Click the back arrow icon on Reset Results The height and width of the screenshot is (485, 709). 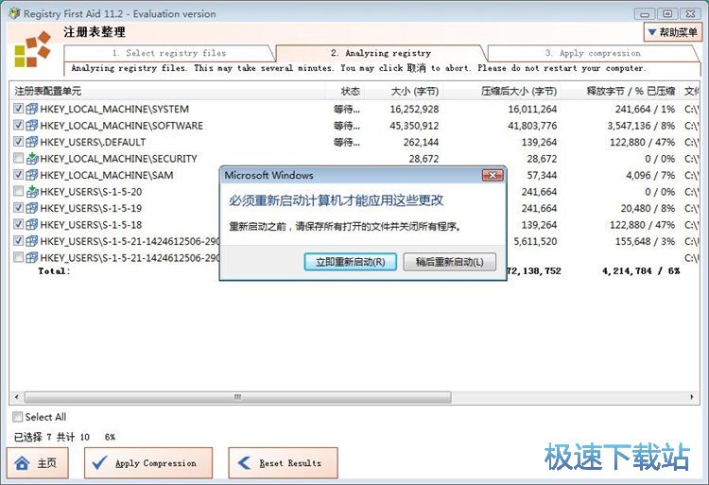click(x=244, y=462)
